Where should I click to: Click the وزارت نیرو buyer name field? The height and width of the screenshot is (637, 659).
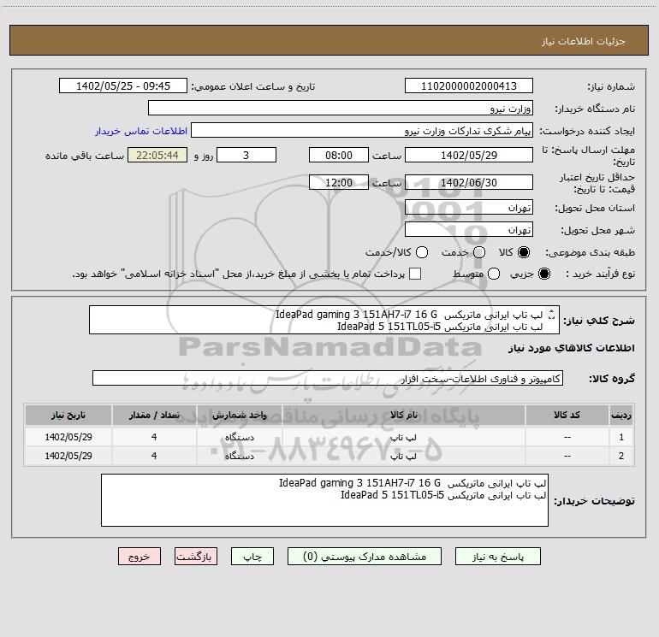(x=341, y=109)
